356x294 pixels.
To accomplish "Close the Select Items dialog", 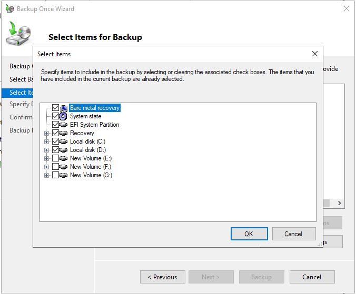I will click(315, 54).
